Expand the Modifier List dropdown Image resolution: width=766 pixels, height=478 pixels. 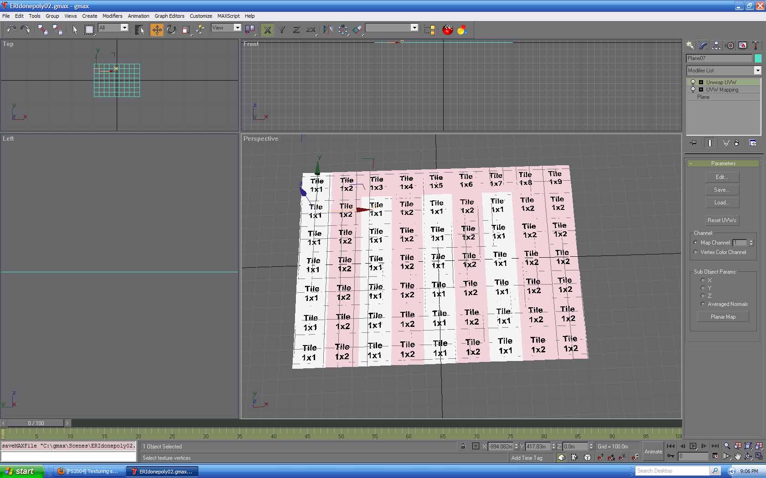(757, 71)
